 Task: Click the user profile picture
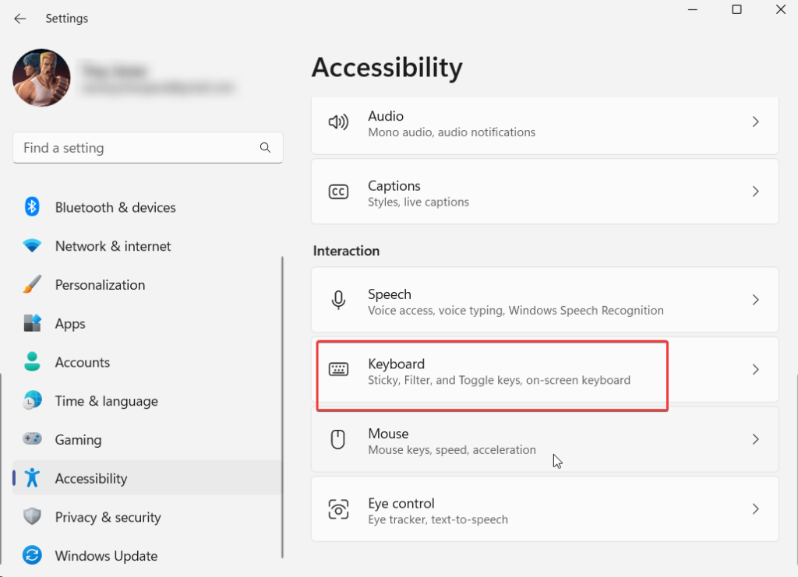42,79
